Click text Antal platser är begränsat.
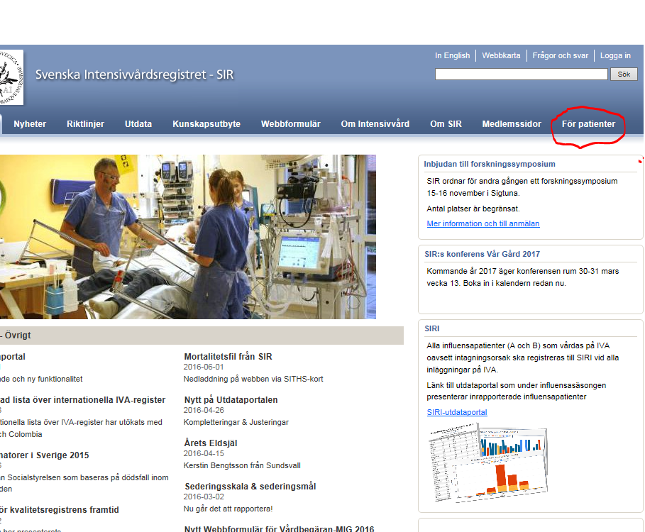The height and width of the screenshot is (532, 645). pos(473,209)
